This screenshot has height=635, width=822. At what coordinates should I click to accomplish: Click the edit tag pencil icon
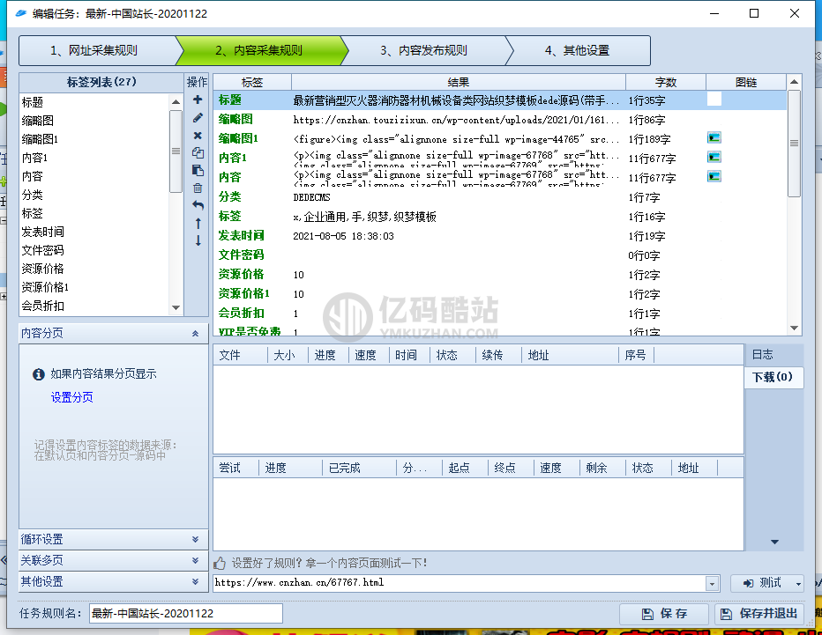coord(198,118)
